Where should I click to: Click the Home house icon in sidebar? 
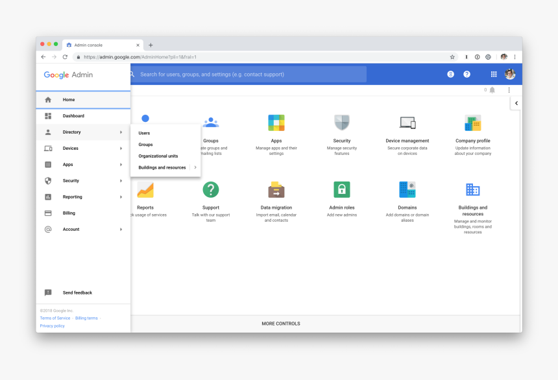48,100
